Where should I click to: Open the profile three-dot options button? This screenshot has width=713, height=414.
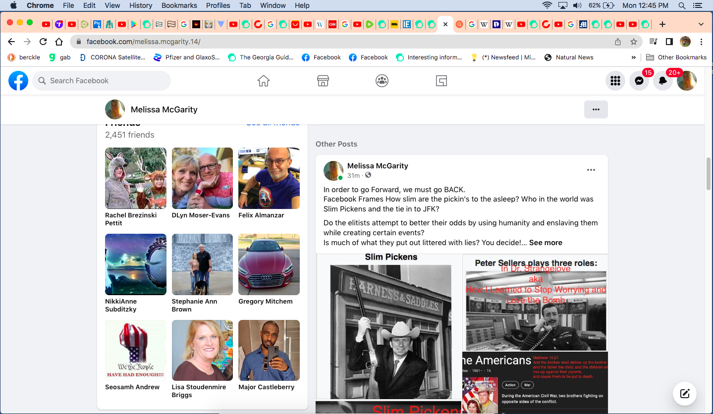596,109
